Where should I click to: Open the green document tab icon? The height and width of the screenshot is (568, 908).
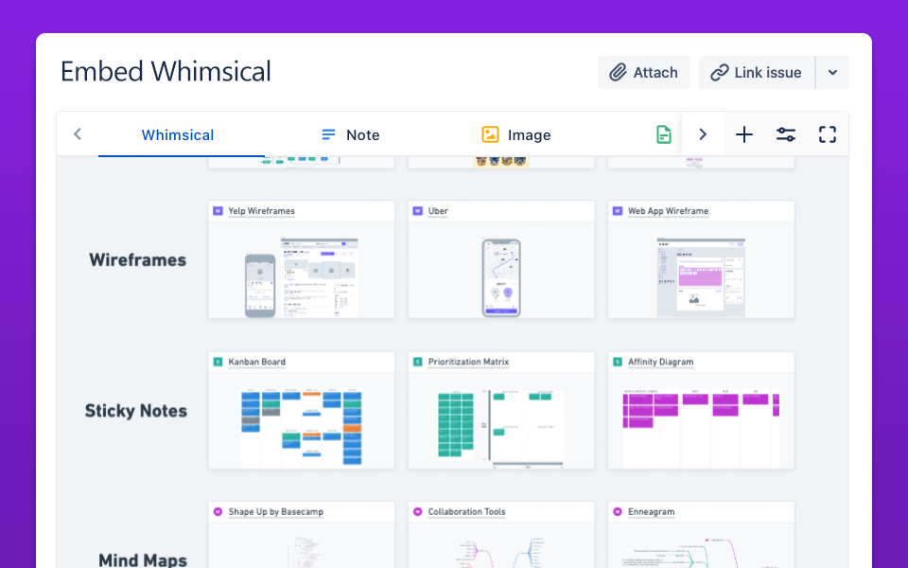664,135
